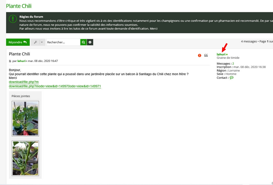The image size is (273, 185).
Task: Click the dropdown arrow beside wrench
Action: 42,42
